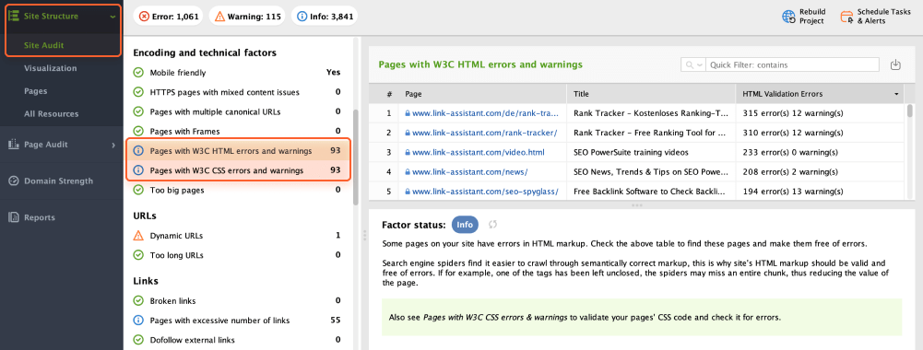Click the lock icon on the video.html row
The width and height of the screenshot is (923, 350).
click(x=408, y=152)
